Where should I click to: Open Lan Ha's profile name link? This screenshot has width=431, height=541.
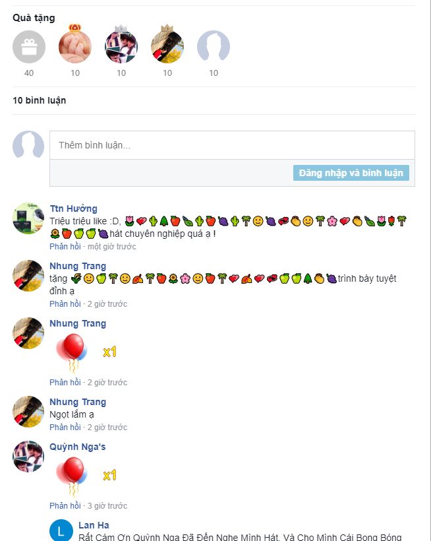(94, 525)
